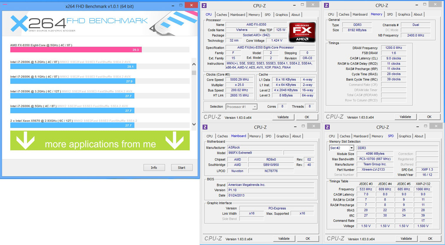Switch to Caches tab in the CPU-tab CPU-Z window

click(221, 15)
